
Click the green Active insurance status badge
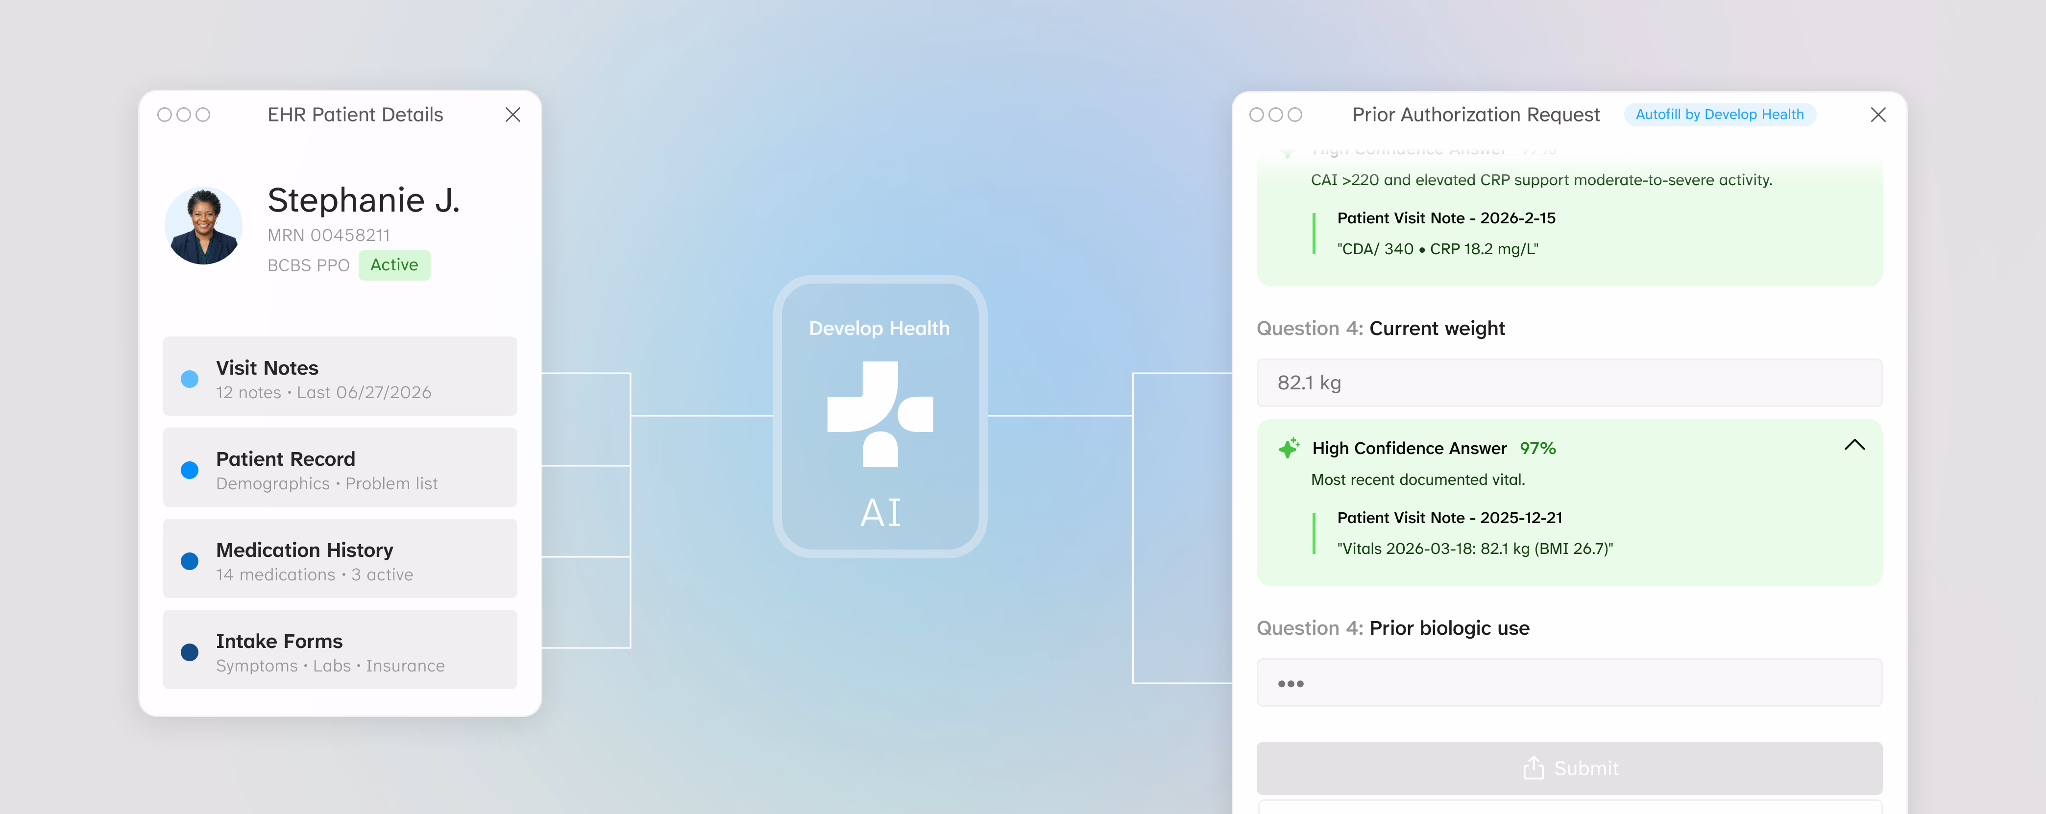point(394,265)
